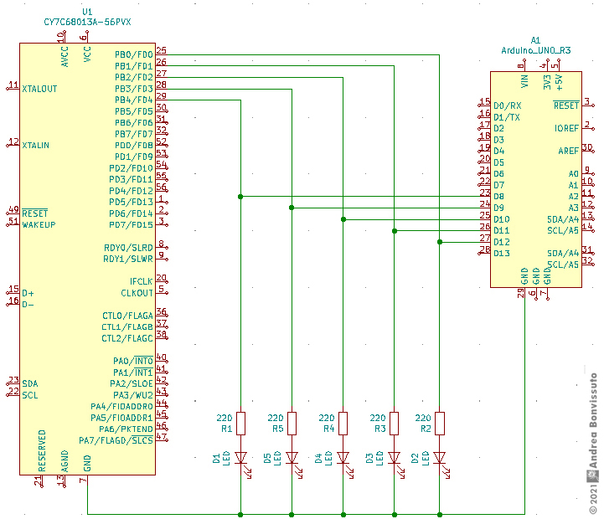Viewport: 604px width, 519px height.
Task: Click the Arduino_UNO_R3 part label
Action: point(536,50)
